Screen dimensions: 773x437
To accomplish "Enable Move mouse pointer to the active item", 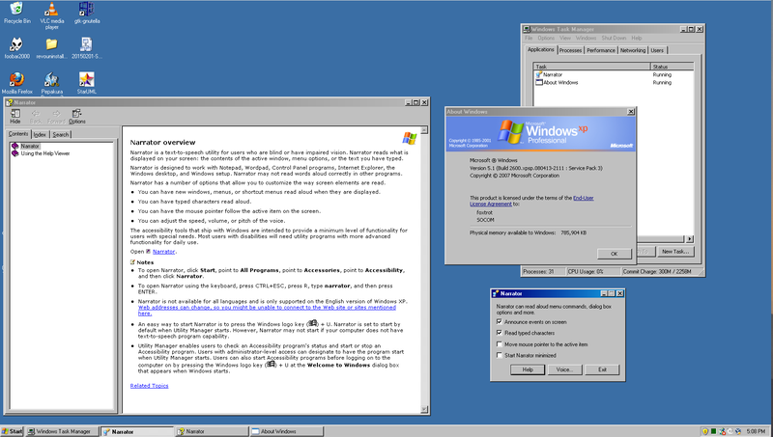I will (x=500, y=344).
